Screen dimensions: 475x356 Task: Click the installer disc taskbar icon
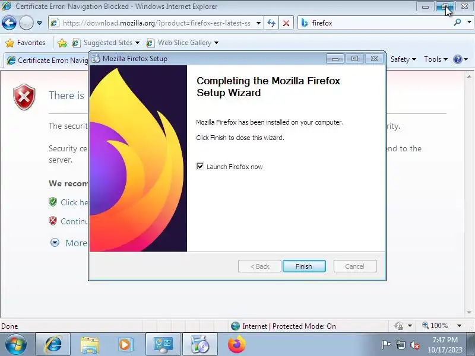200,345
